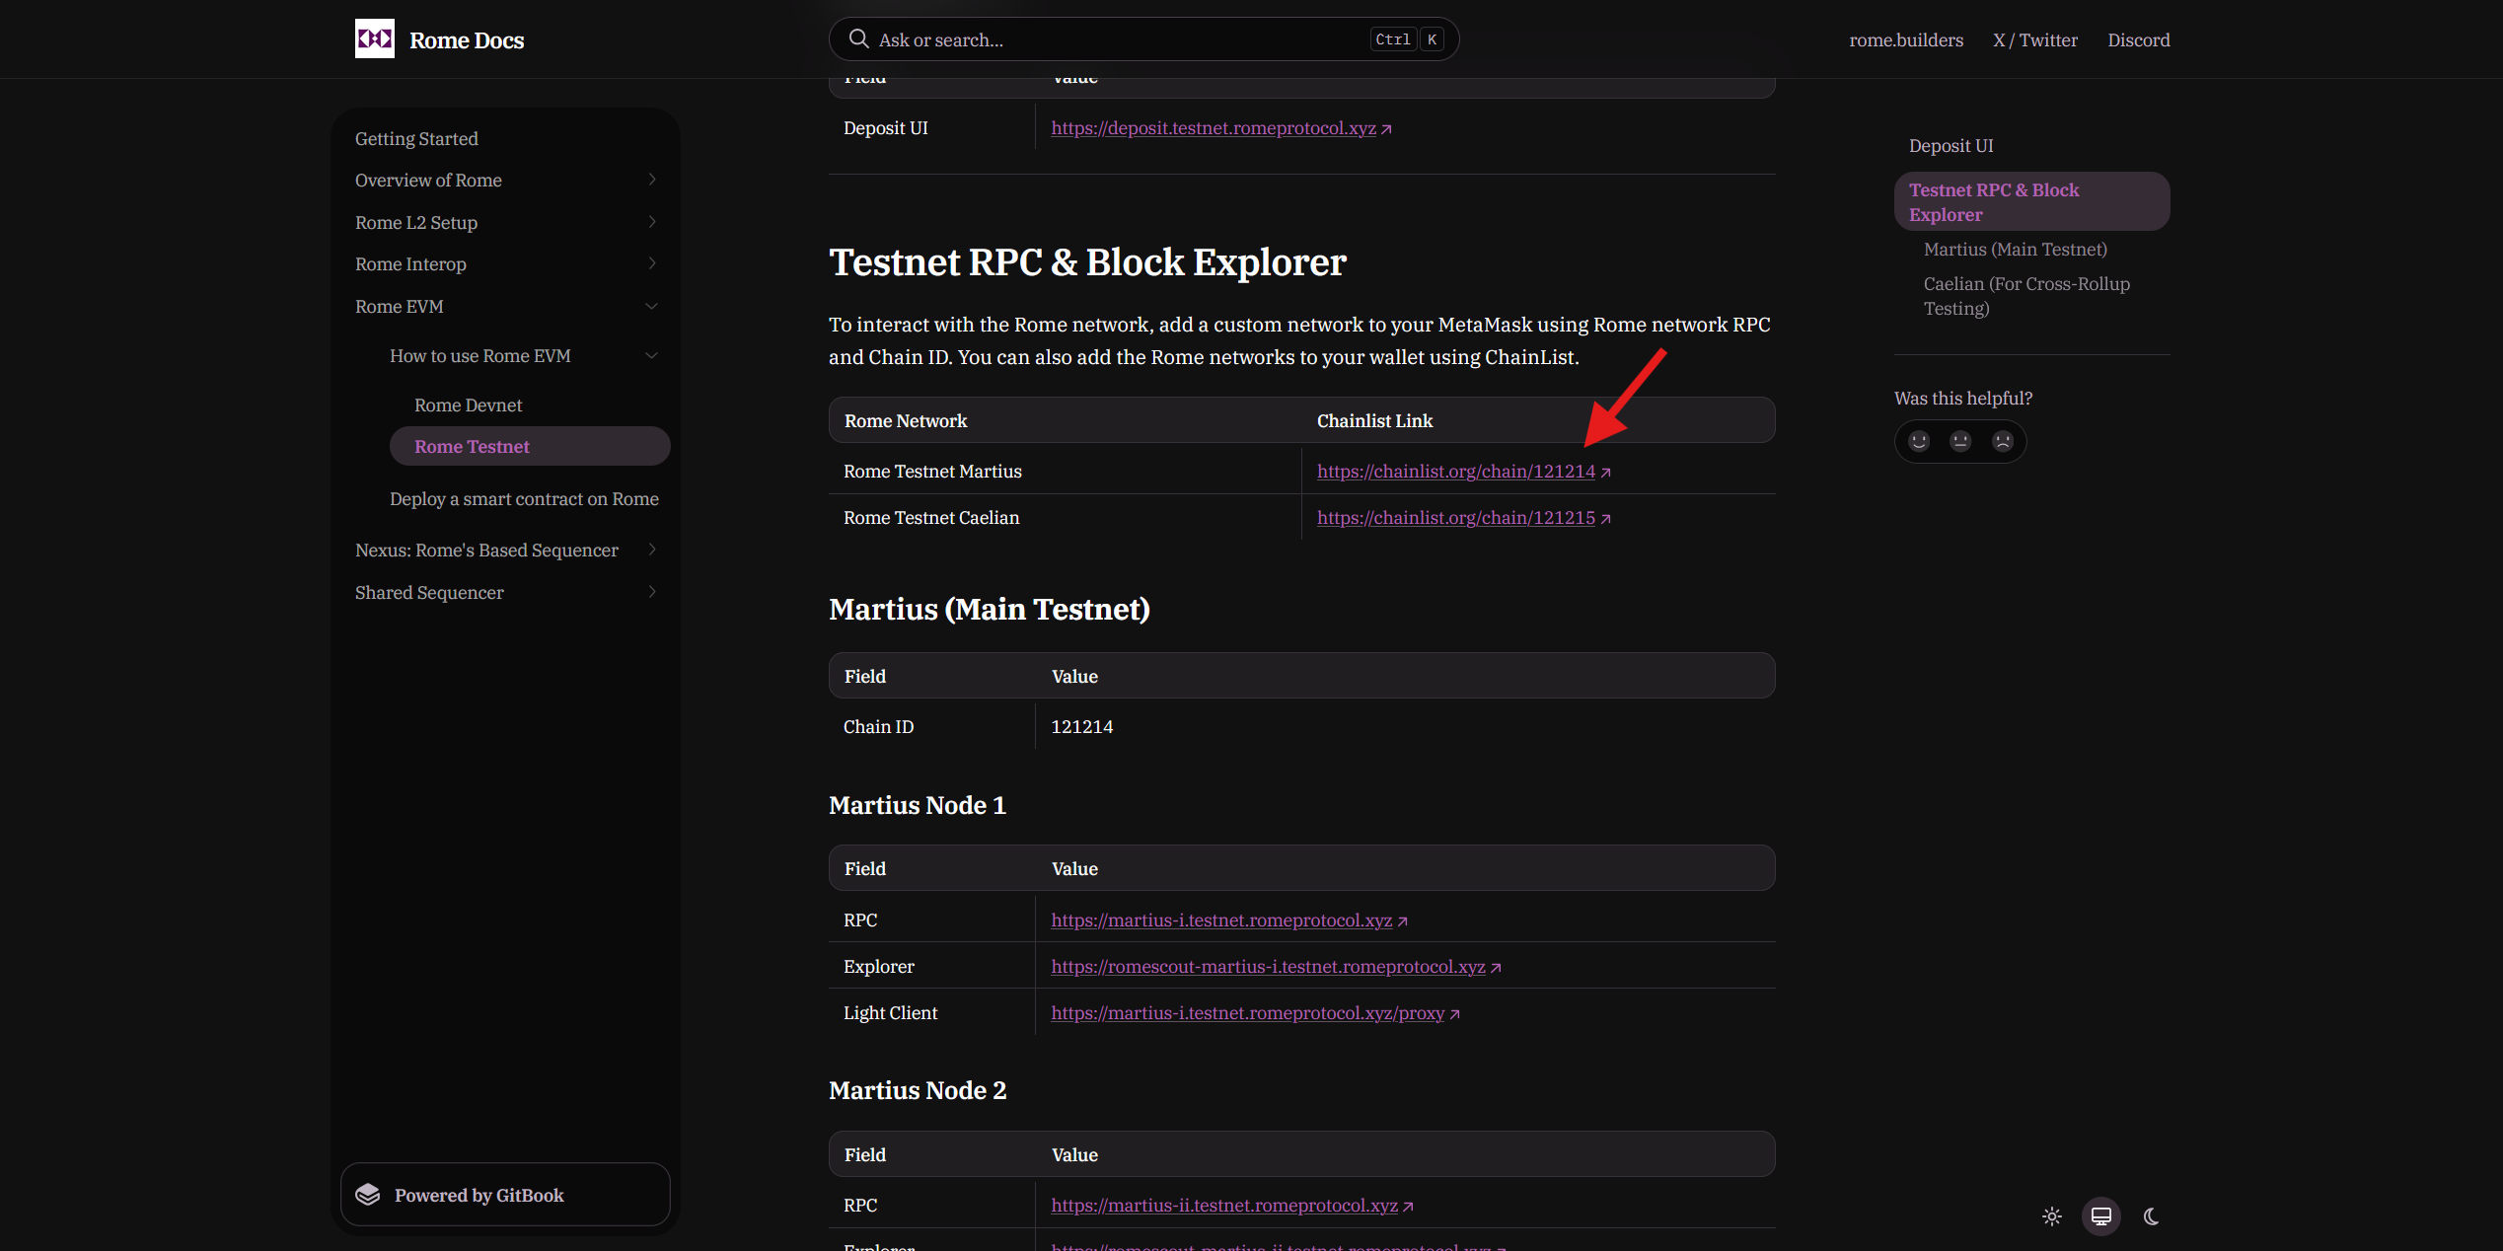Open Deploy a smart contract on Rome

coord(524,498)
